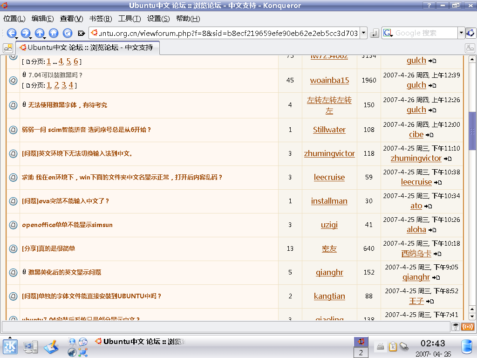Open topic openoffice单单不能显示simsun
The image size is (477, 358).
(67, 225)
